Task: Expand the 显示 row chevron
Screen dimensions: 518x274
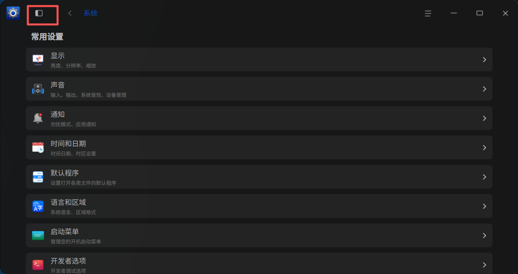Action: pos(484,60)
